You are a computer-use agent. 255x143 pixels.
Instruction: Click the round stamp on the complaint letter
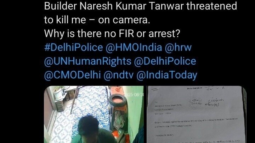click(195, 102)
